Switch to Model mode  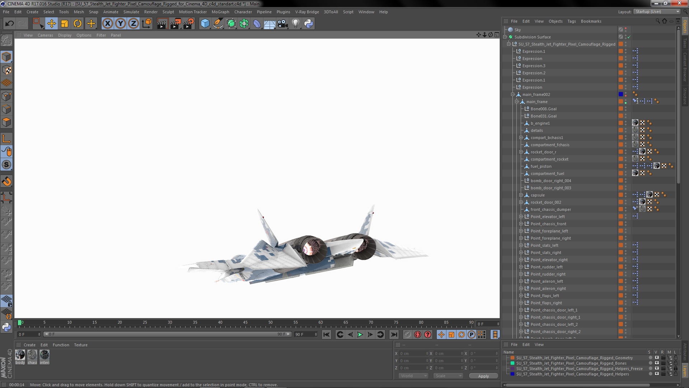pyautogui.click(x=6, y=57)
